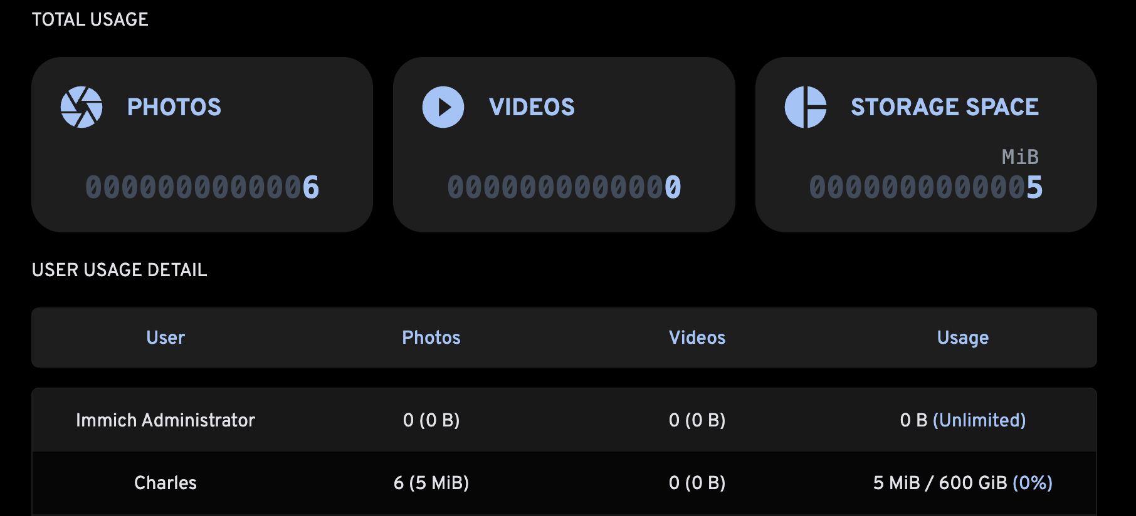Select the storage counter ending in 5

pyautogui.click(x=926, y=187)
